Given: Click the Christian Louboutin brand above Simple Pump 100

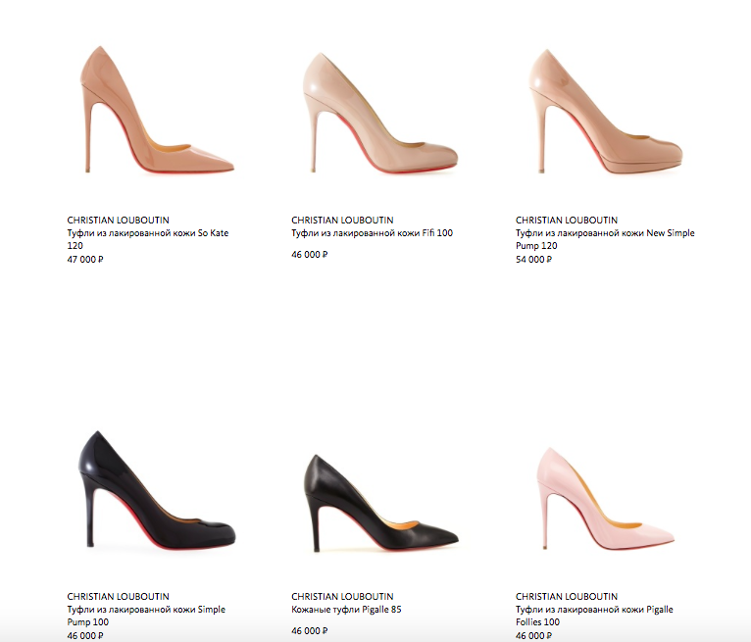Looking at the screenshot, I should click(118, 597).
